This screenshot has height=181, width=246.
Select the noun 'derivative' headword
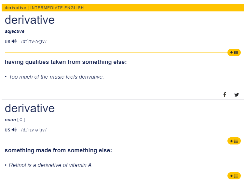coord(30,108)
